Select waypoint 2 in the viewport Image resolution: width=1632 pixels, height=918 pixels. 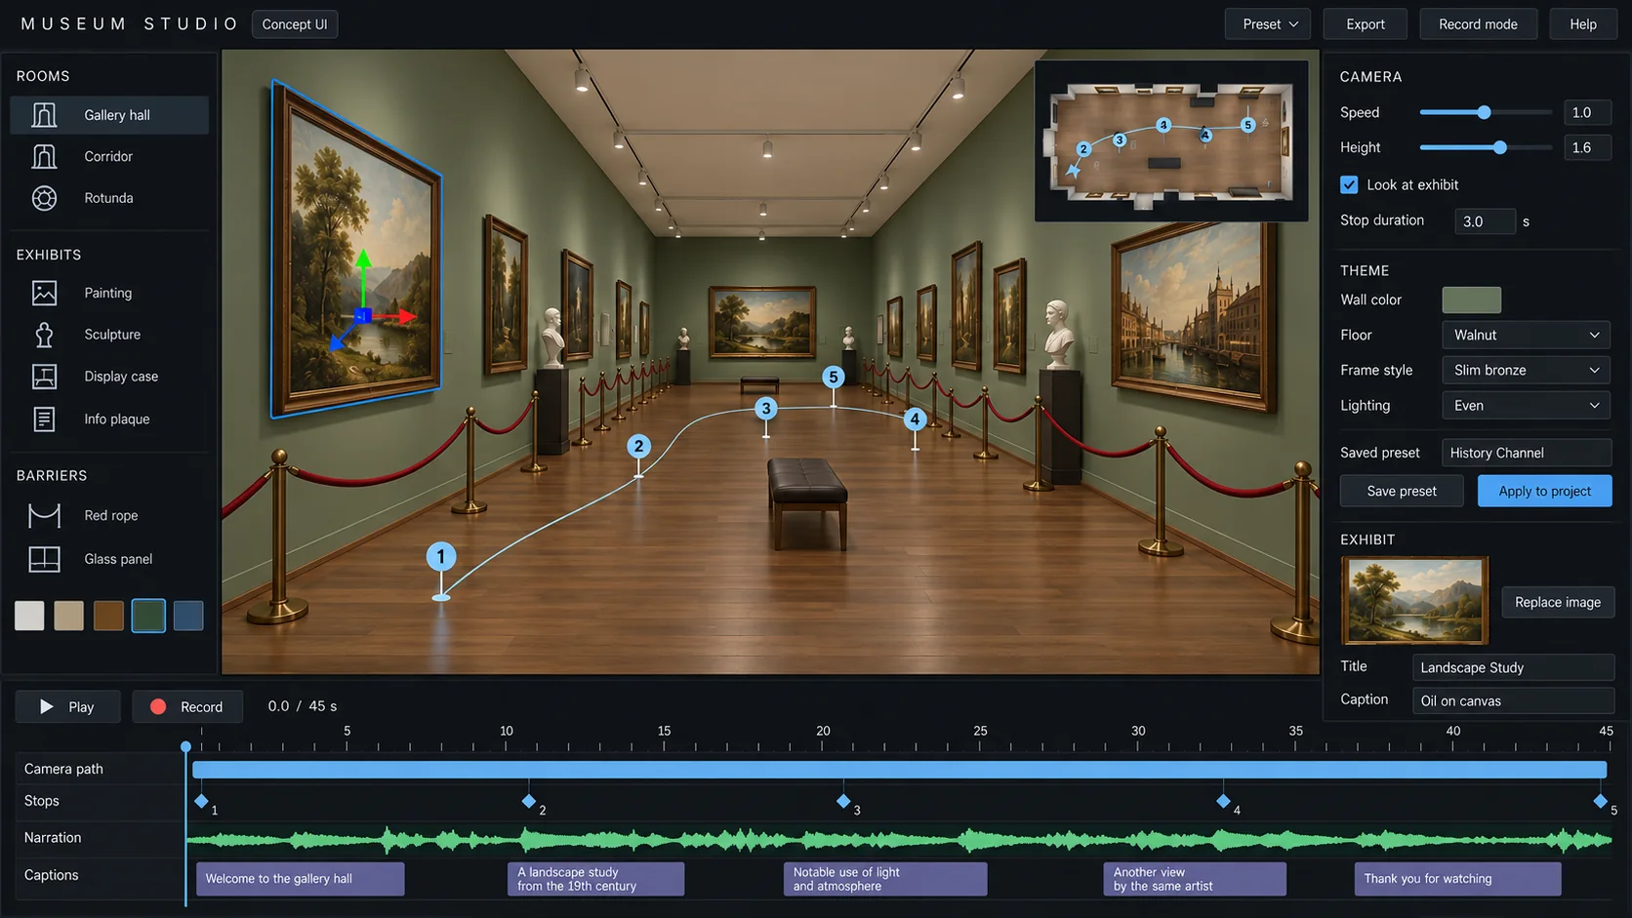(x=638, y=447)
